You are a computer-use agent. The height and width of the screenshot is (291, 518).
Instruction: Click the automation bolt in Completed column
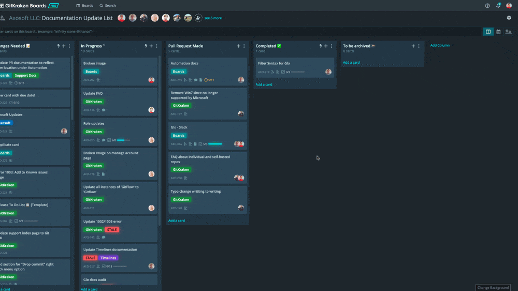click(321, 46)
